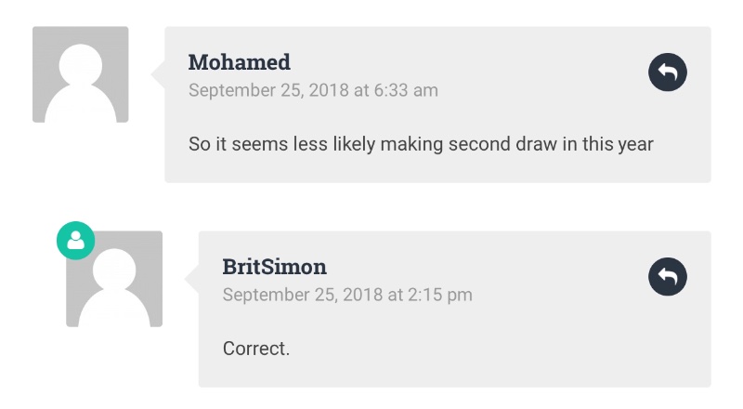
Task: Click empty space right of "Correct."
Action: (x=474, y=349)
